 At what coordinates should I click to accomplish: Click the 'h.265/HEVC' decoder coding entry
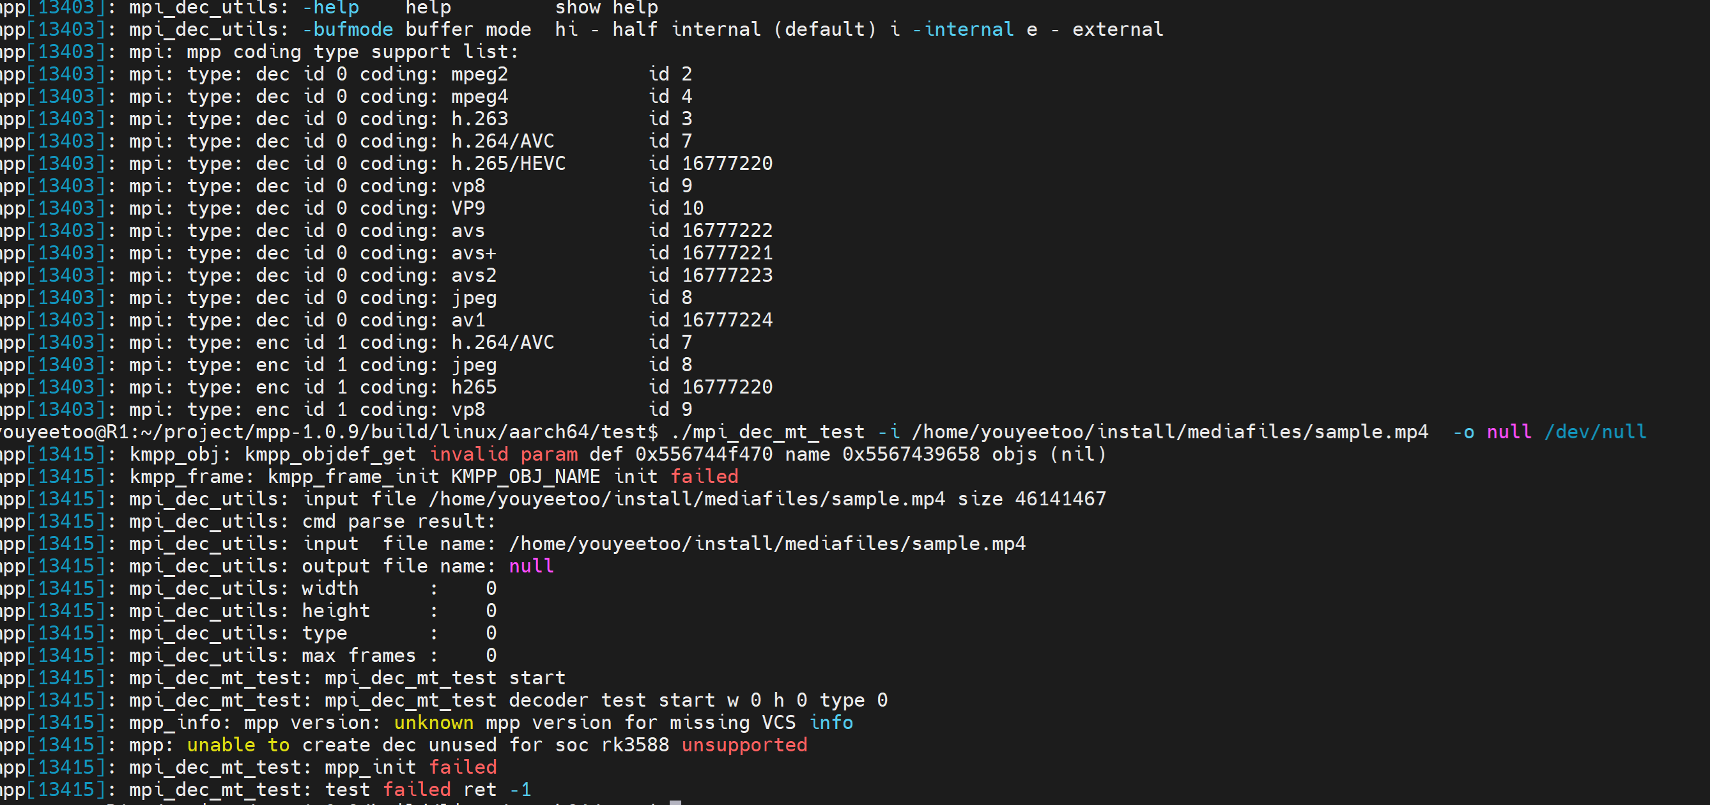(509, 164)
